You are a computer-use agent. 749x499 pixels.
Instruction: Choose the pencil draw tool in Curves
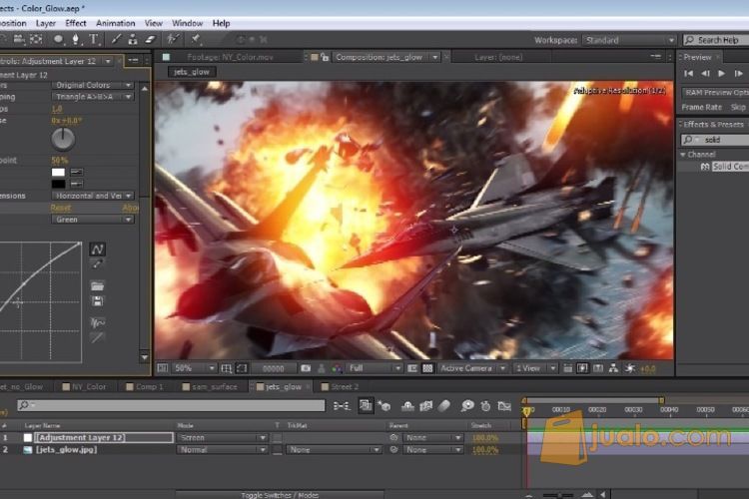tap(98, 264)
